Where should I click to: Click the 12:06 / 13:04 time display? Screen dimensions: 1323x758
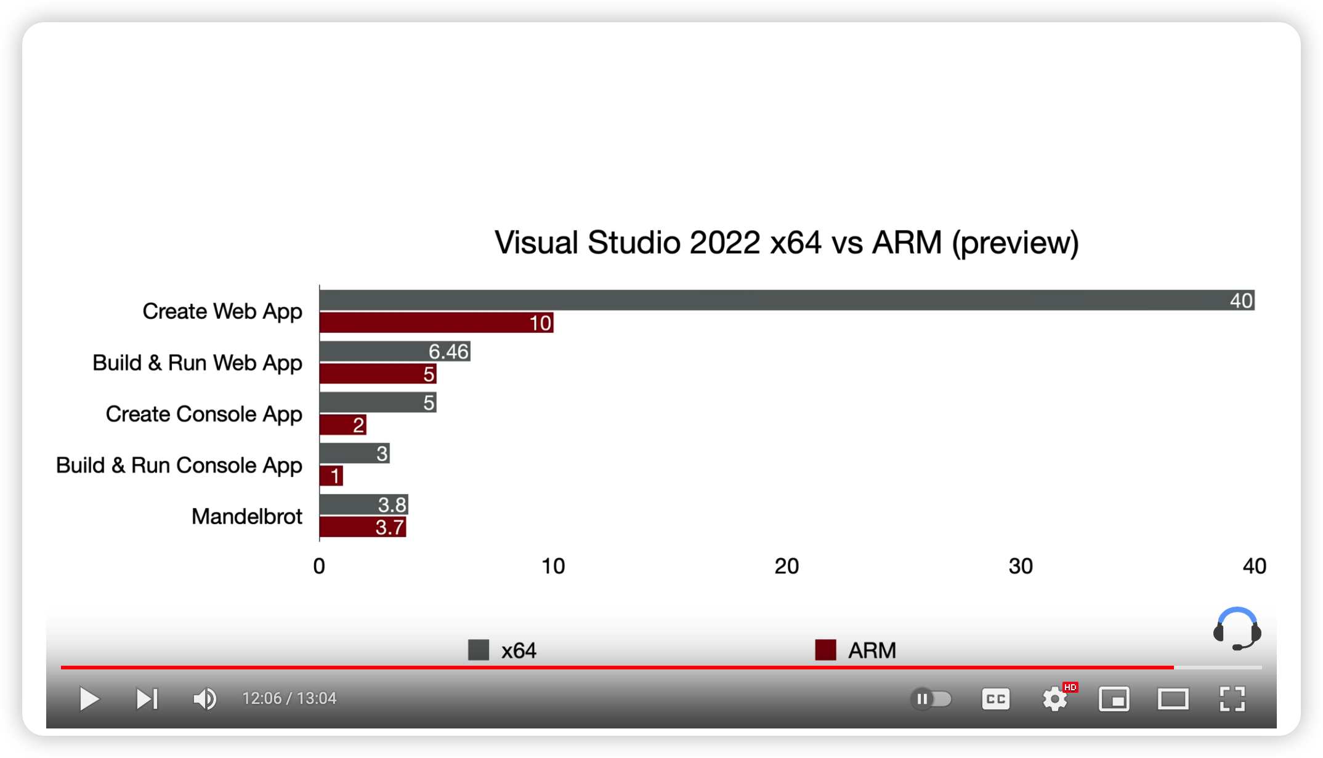tap(289, 699)
